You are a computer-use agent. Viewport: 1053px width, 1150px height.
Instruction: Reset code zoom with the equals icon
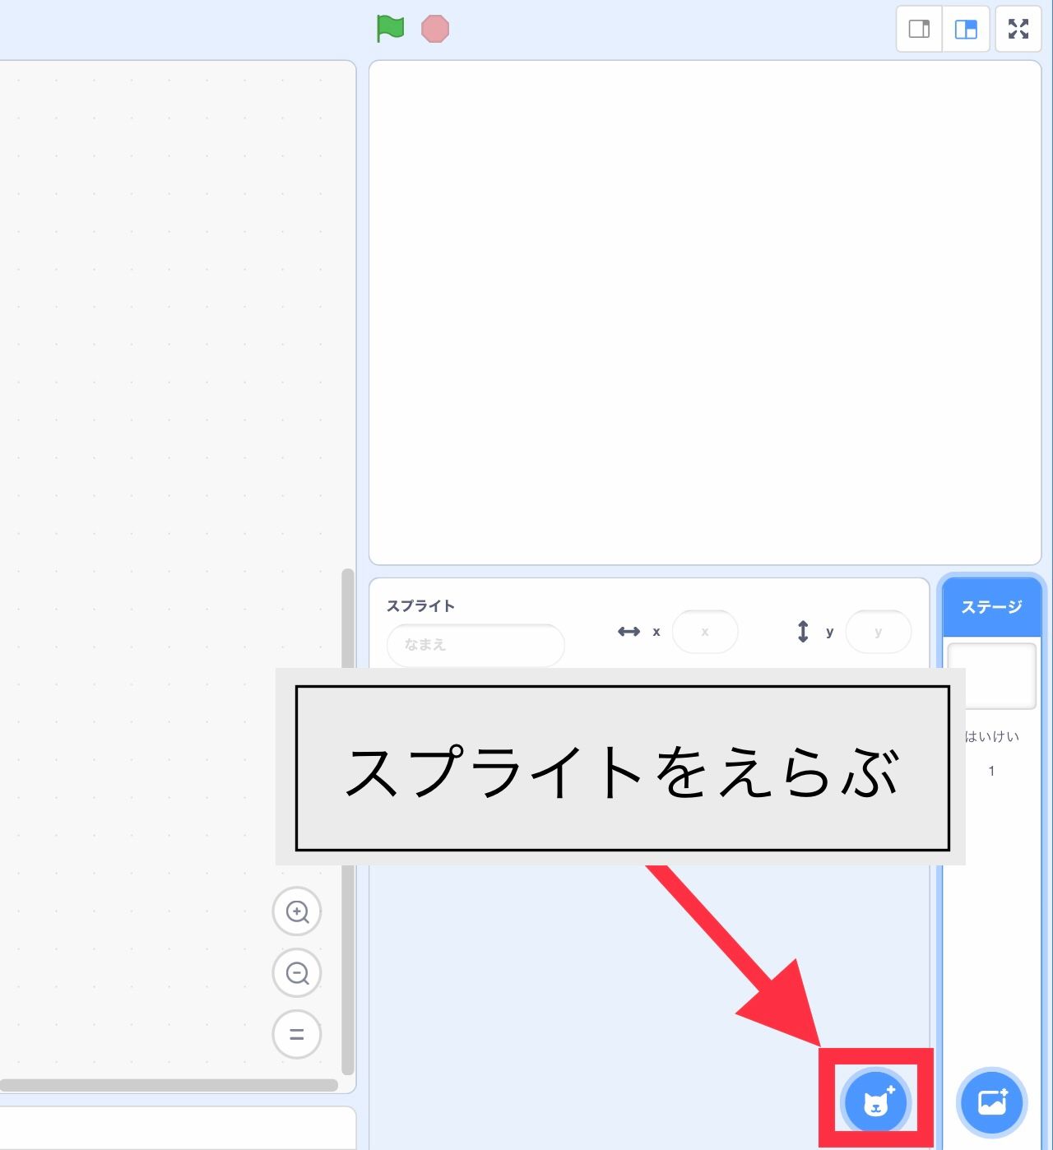(x=297, y=1034)
